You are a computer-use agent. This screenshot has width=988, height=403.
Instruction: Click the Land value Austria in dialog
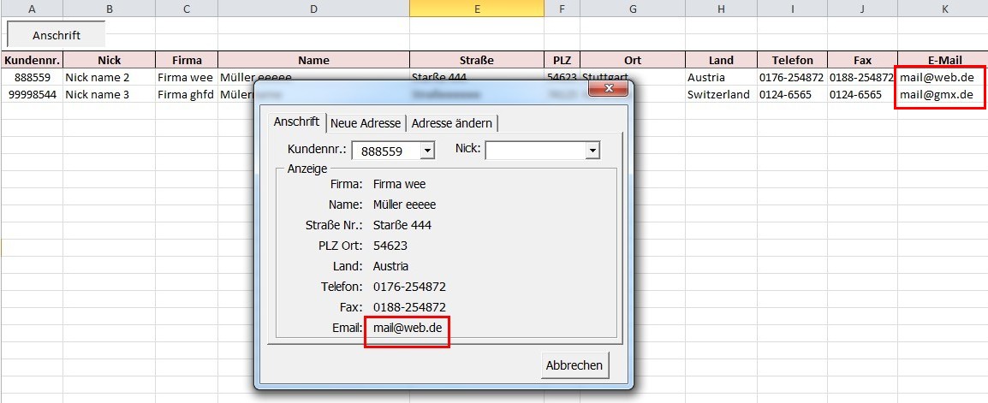tap(390, 266)
